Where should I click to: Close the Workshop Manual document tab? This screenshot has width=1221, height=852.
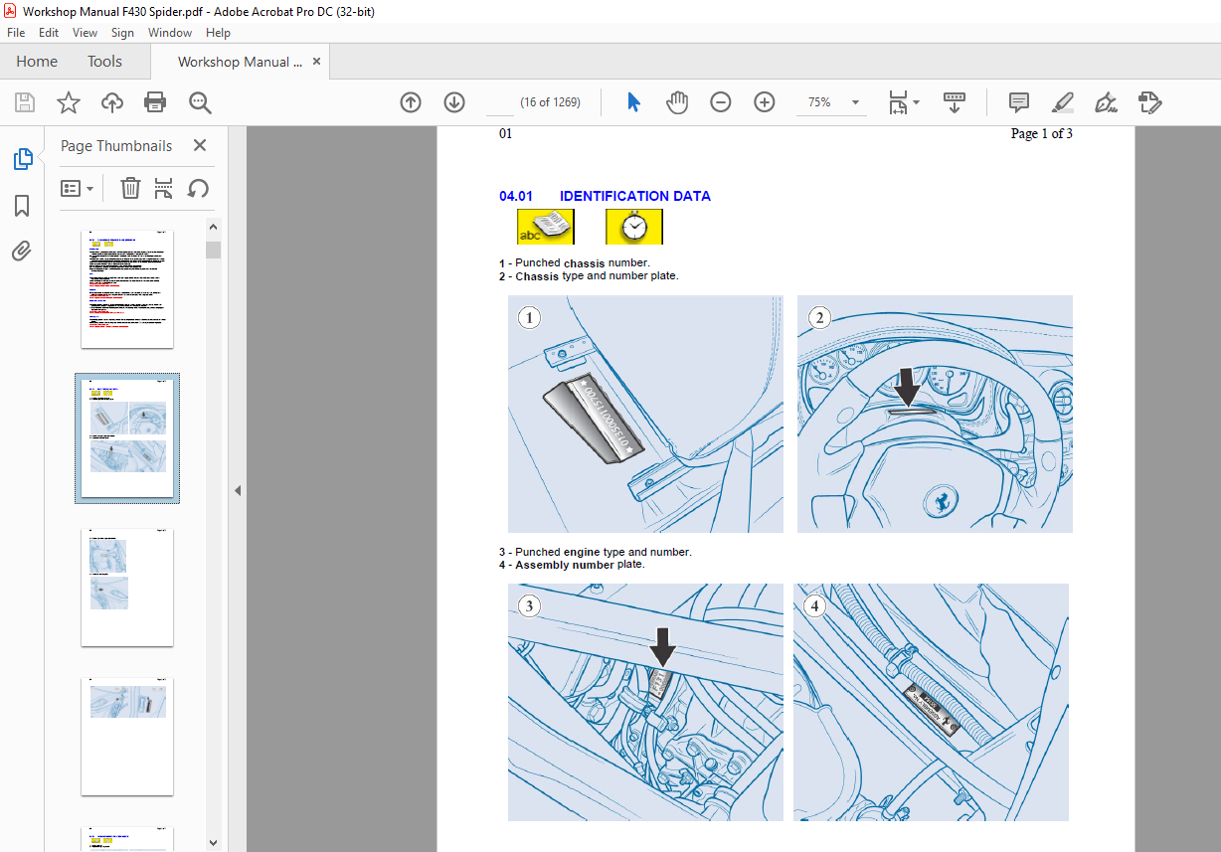point(317,62)
